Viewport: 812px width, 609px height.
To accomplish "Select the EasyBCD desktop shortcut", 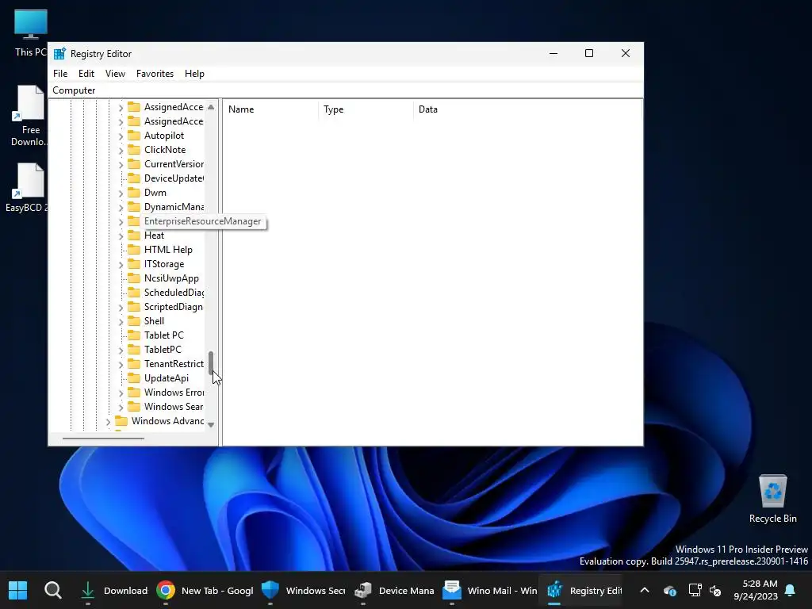I will click(x=27, y=187).
